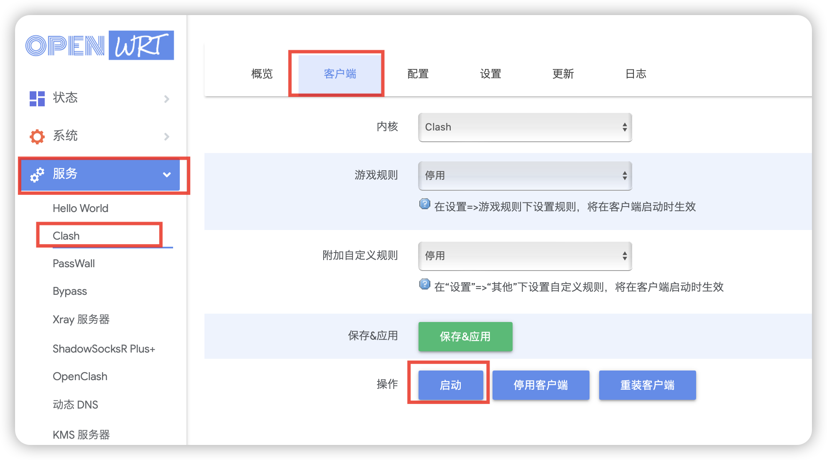Collapse the 服务 sidebar section

pyautogui.click(x=167, y=175)
